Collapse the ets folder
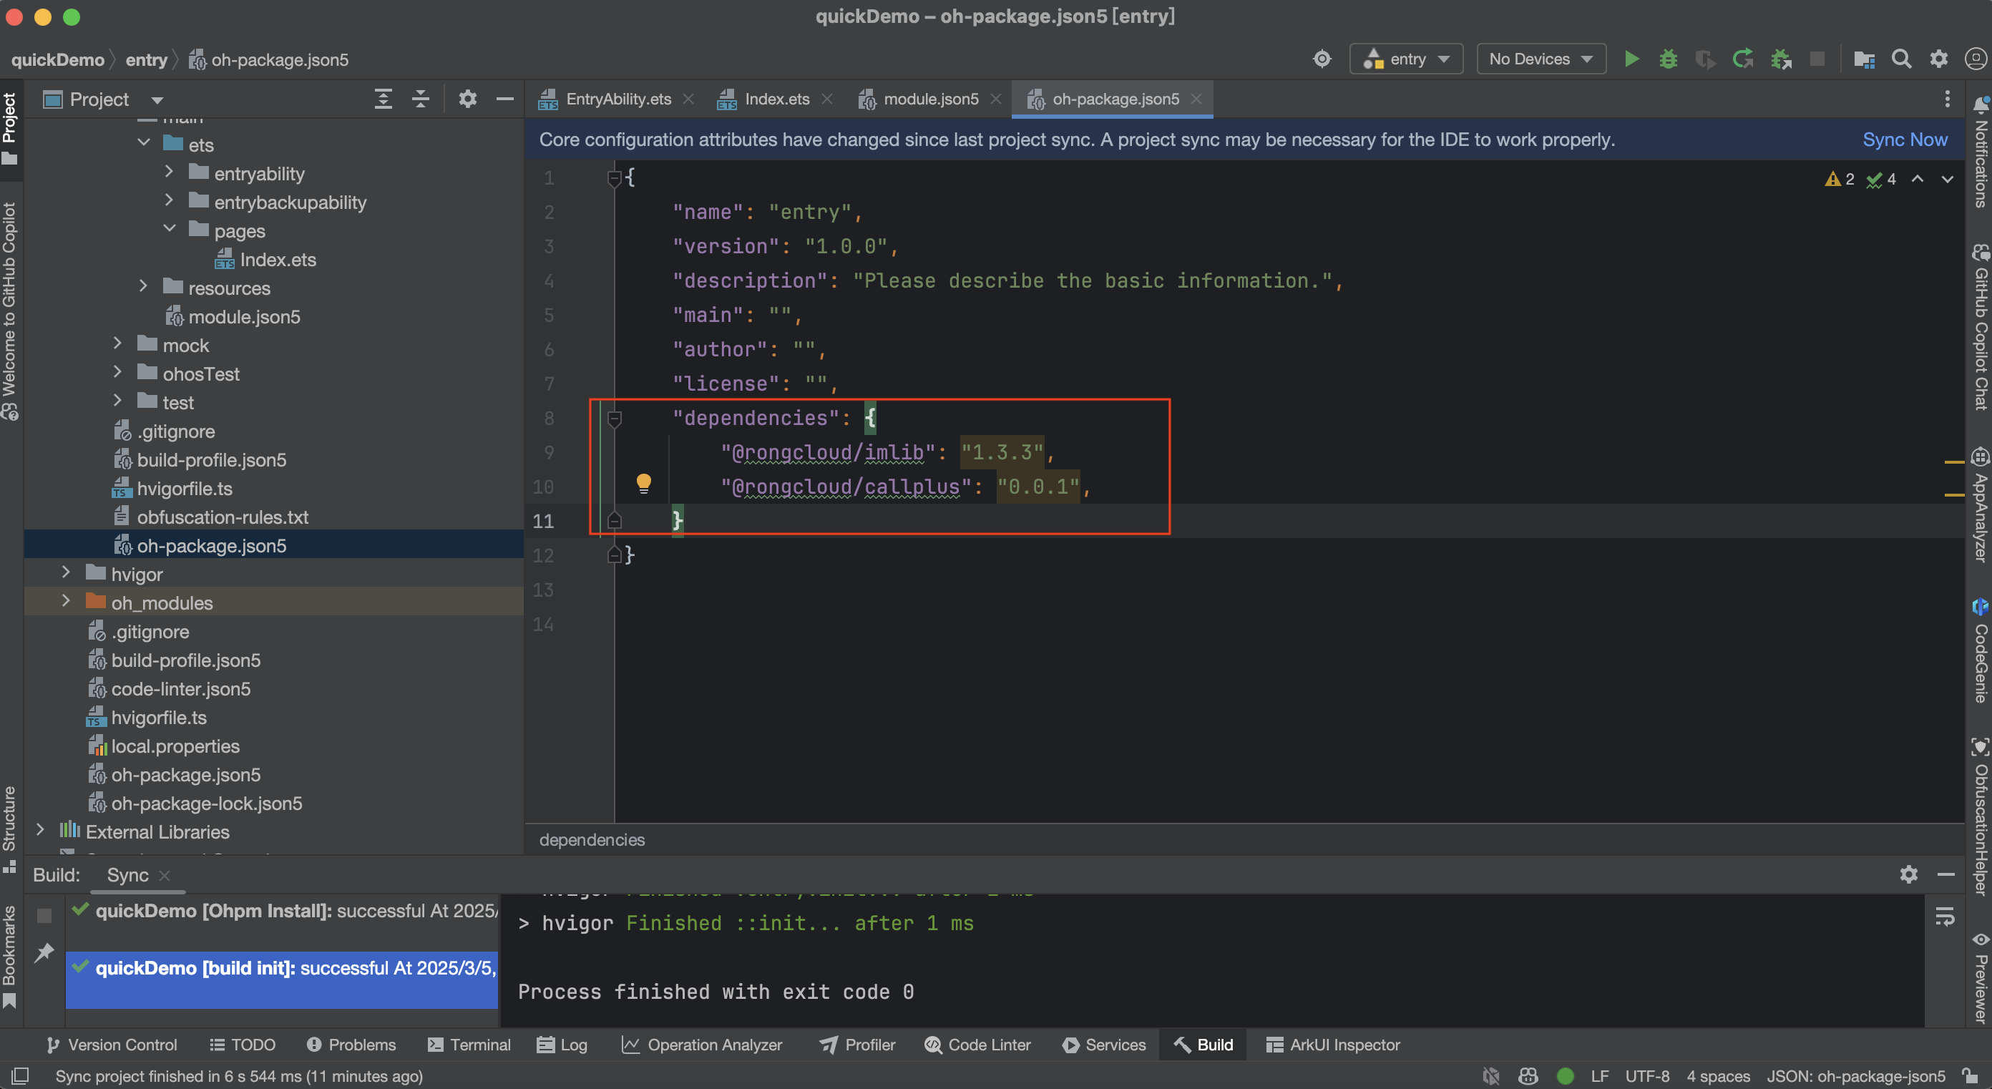 click(x=144, y=143)
